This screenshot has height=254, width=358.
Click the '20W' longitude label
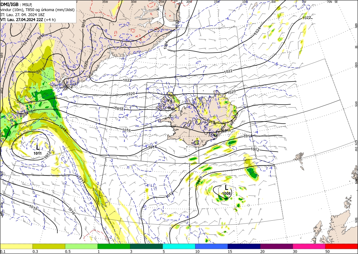pyautogui.click(x=189, y=2)
